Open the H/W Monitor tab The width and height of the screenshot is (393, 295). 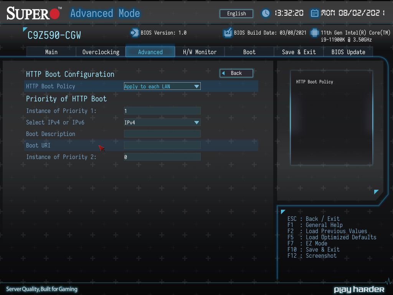coord(200,52)
